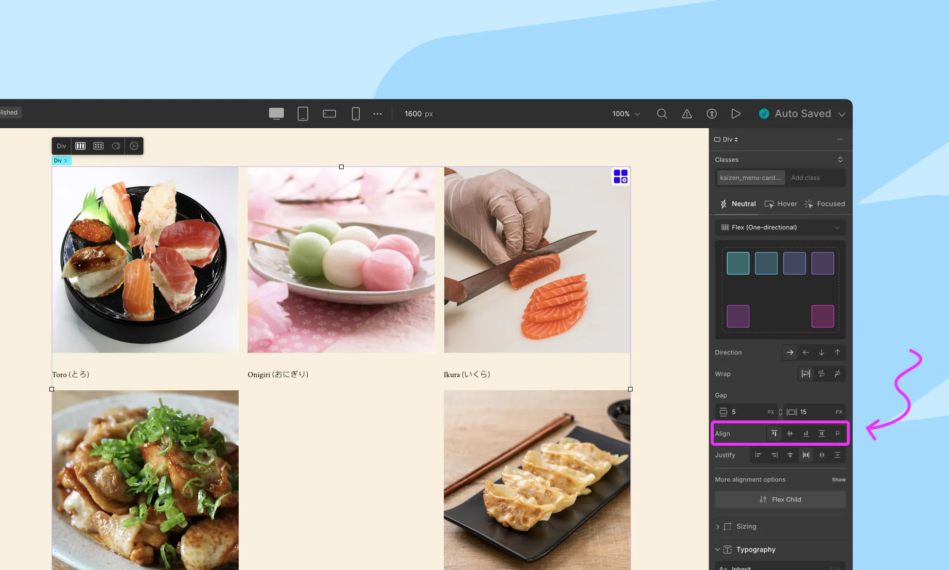
Task: Click the Div label in floating toolbar
Action: pos(61,146)
